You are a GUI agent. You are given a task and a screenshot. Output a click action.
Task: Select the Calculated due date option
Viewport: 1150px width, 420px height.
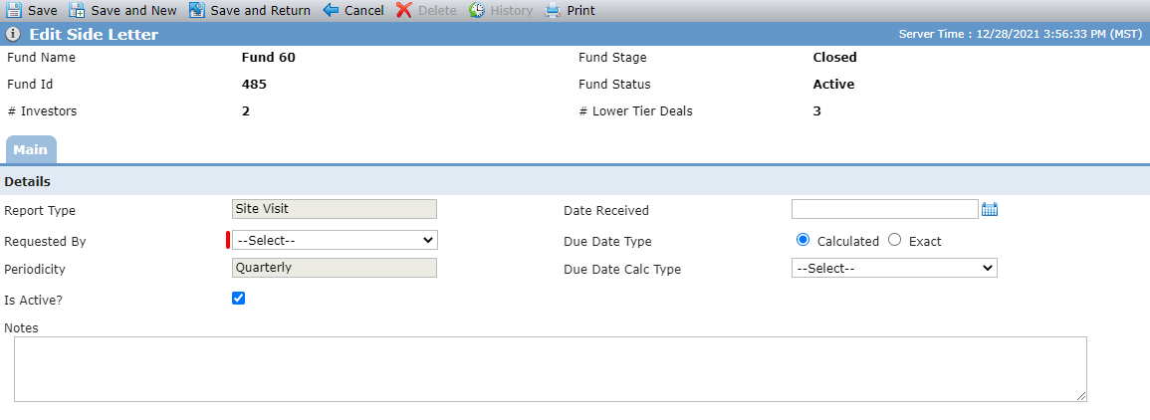pyautogui.click(x=804, y=240)
